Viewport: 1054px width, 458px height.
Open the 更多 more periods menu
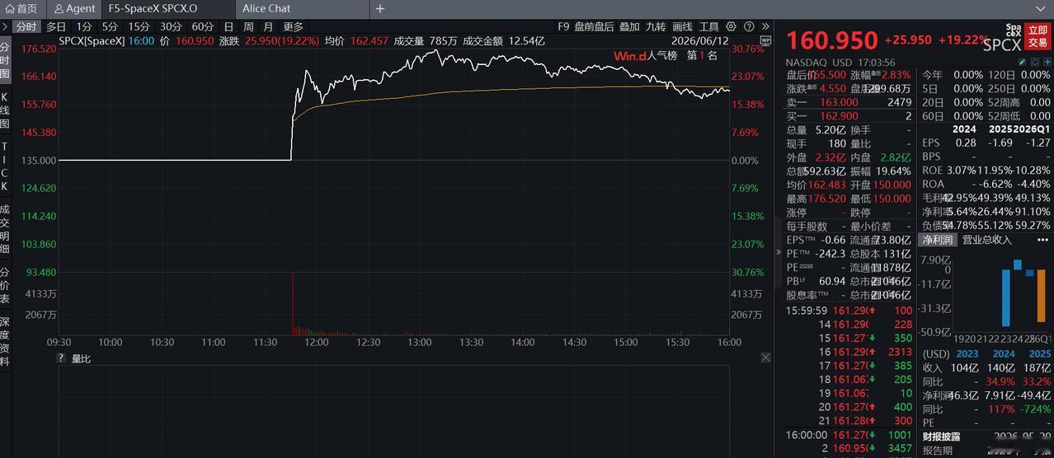(x=293, y=26)
